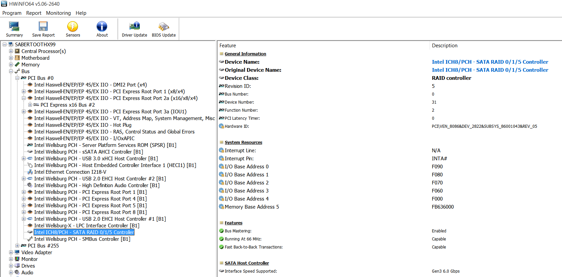Click the PCI Bus #0 icon
This screenshot has height=277, width=562.
click(x=24, y=78)
